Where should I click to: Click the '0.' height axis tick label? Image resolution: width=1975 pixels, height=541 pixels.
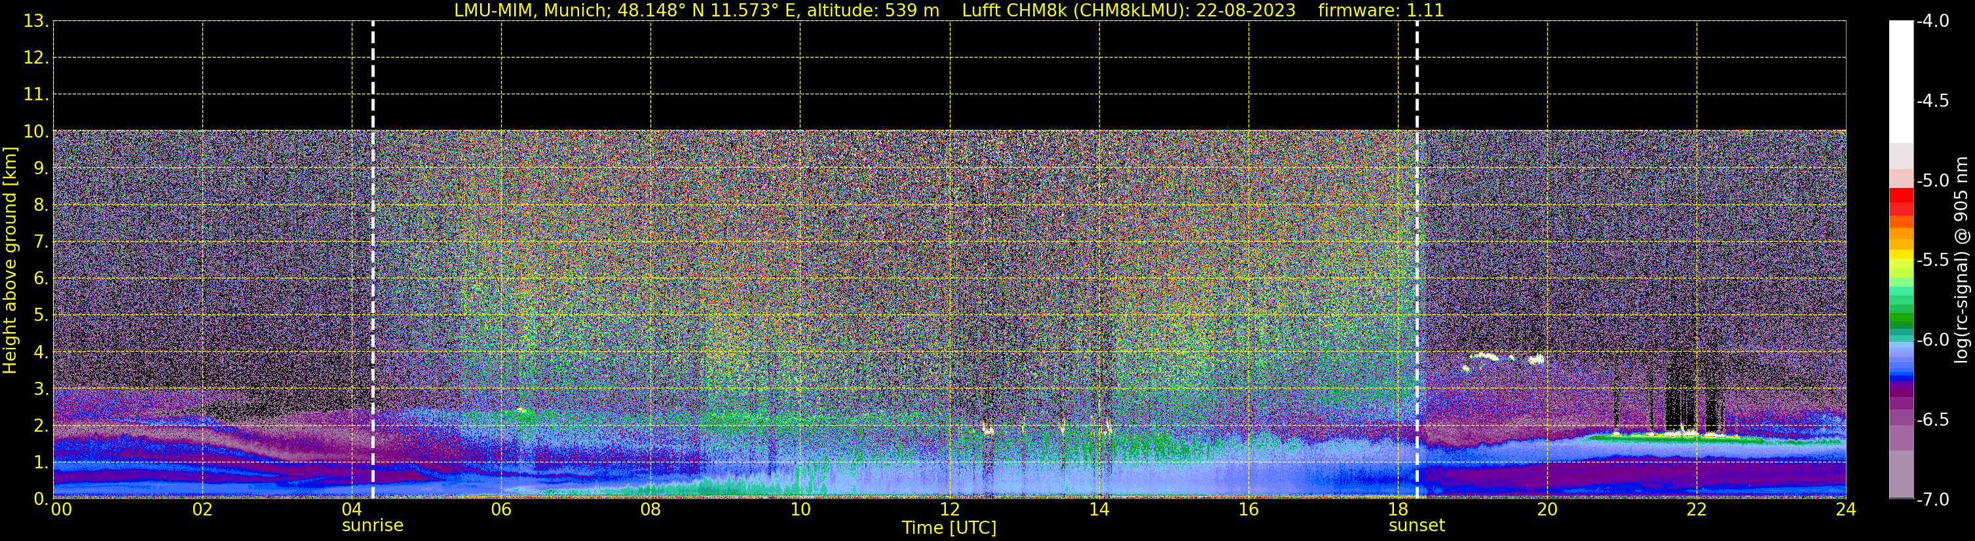point(41,499)
